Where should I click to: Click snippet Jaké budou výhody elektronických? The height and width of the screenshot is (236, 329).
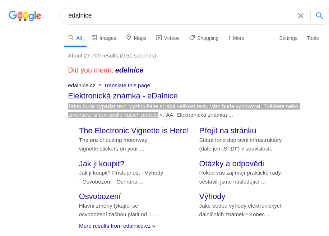(241, 206)
